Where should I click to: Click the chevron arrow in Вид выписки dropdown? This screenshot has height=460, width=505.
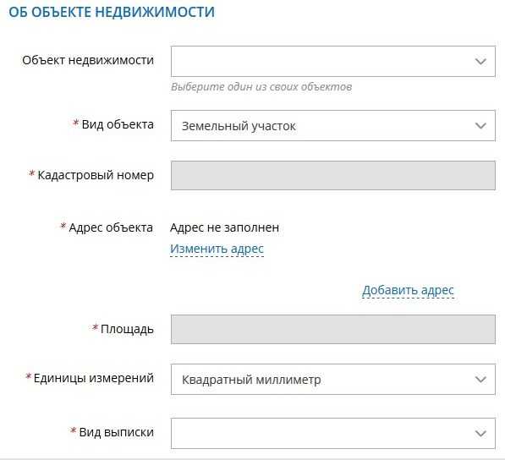(480, 434)
